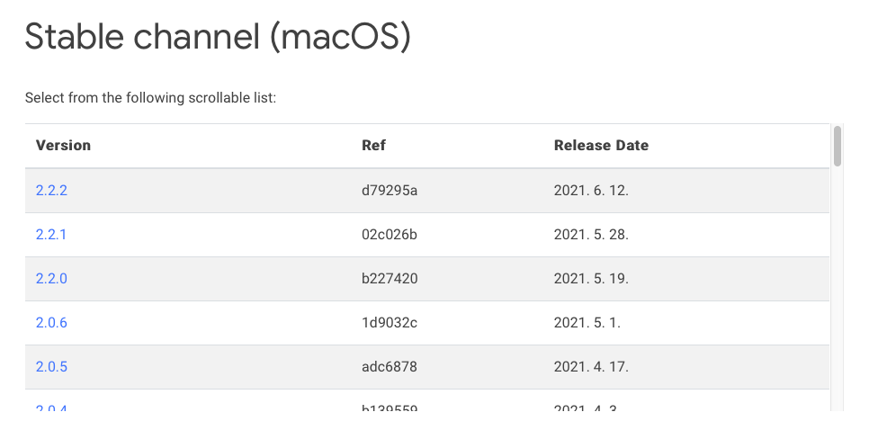Click the Ref column header
Viewport: 896px width, 439px height.
(373, 146)
